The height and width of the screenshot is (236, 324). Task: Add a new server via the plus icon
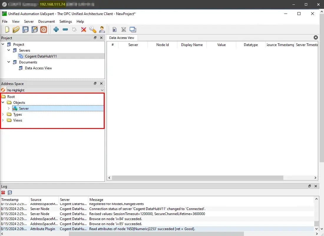coord(56,29)
